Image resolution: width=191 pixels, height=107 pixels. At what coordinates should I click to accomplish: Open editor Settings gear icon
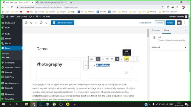click(179, 23)
